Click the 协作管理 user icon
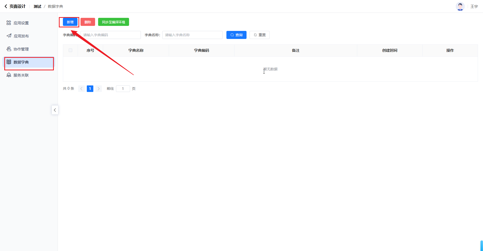Viewport: 483px width, 251px height. (x=9, y=49)
